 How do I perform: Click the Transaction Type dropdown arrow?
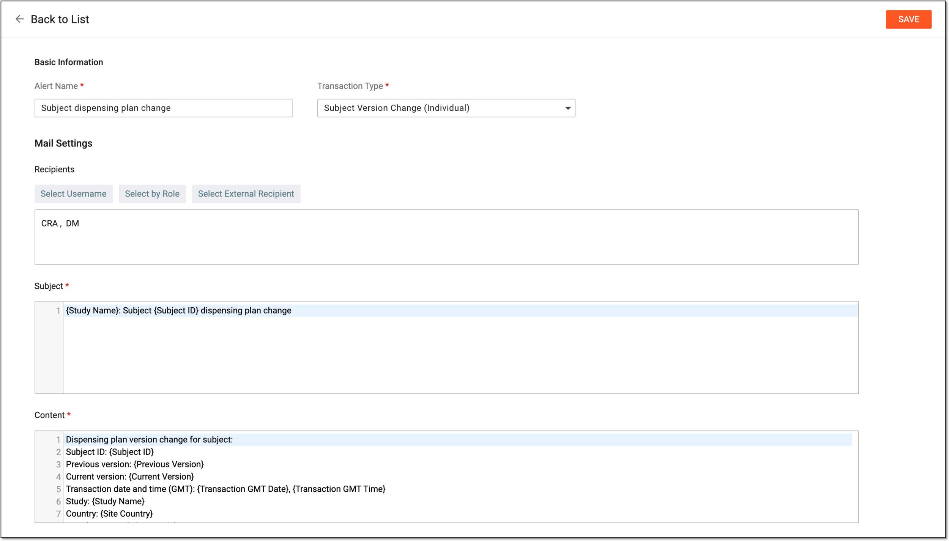coord(568,109)
